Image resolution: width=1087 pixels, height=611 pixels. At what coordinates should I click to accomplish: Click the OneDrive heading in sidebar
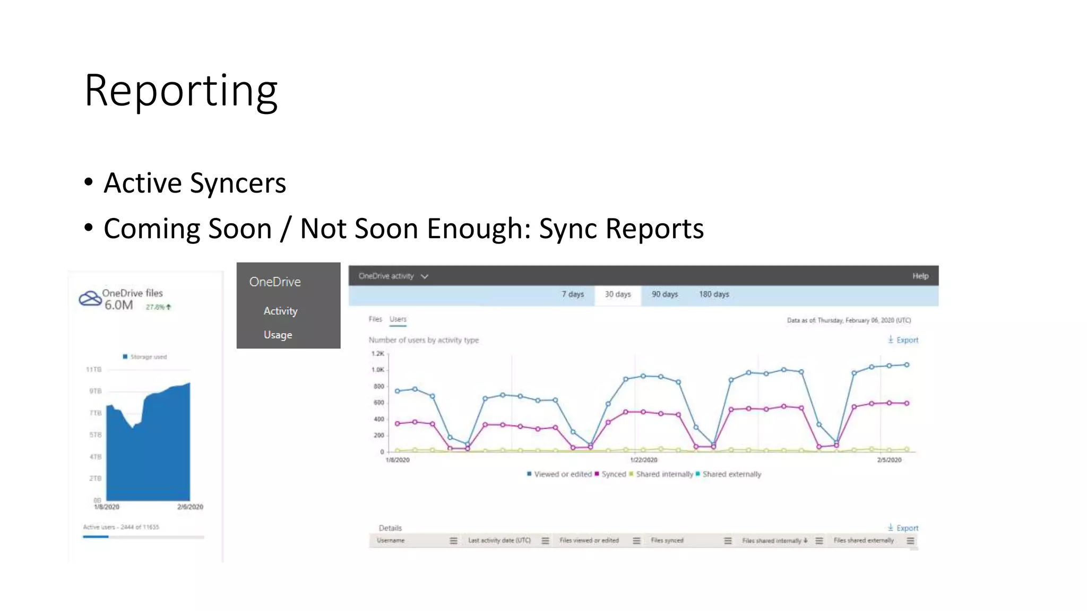(x=275, y=282)
